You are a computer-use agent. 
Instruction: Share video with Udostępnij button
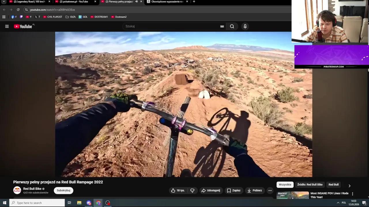pyautogui.click(x=211, y=190)
